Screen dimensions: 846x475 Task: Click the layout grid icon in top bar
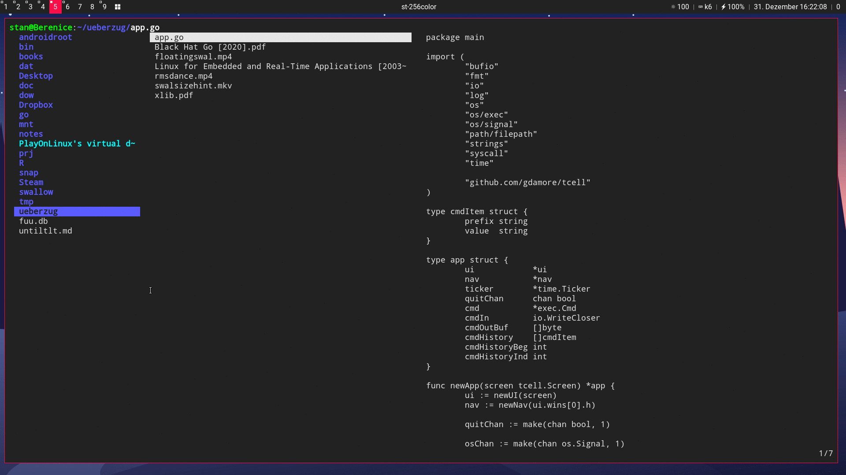(x=118, y=7)
